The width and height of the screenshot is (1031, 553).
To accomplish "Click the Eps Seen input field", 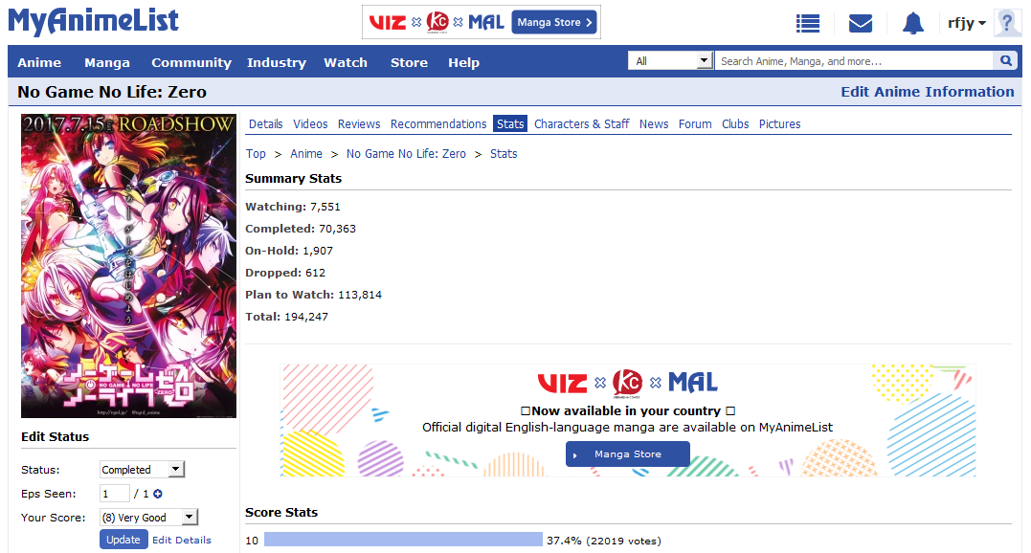I will (115, 494).
